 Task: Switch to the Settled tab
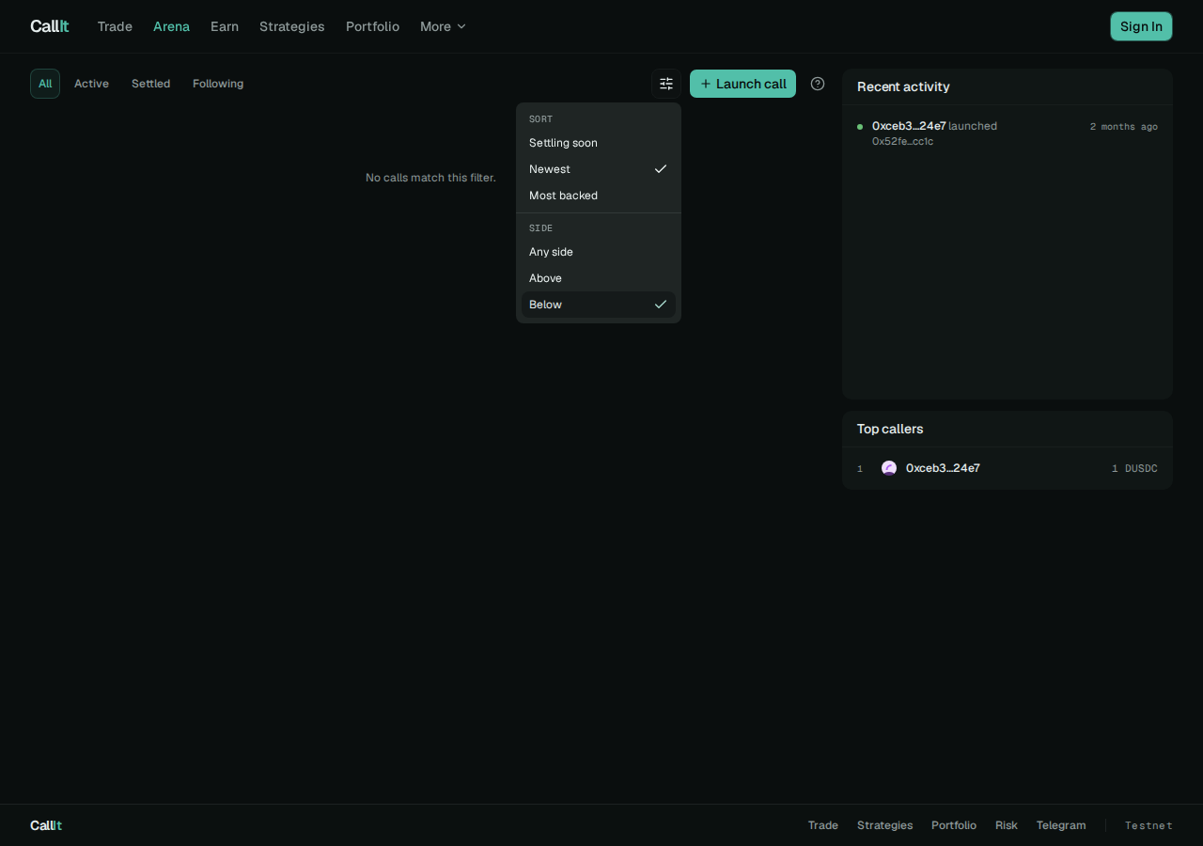(x=150, y=84)
